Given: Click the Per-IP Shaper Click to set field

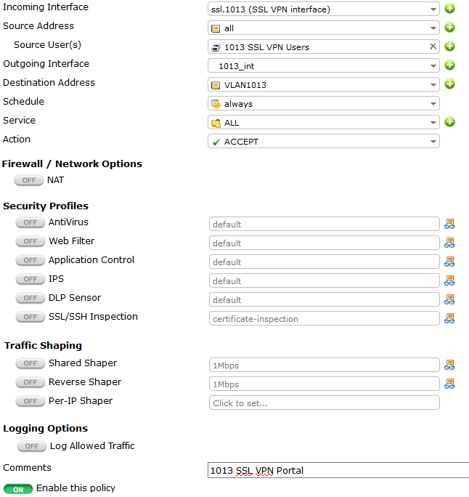Looking at the screenshot, I should point(325,403).
